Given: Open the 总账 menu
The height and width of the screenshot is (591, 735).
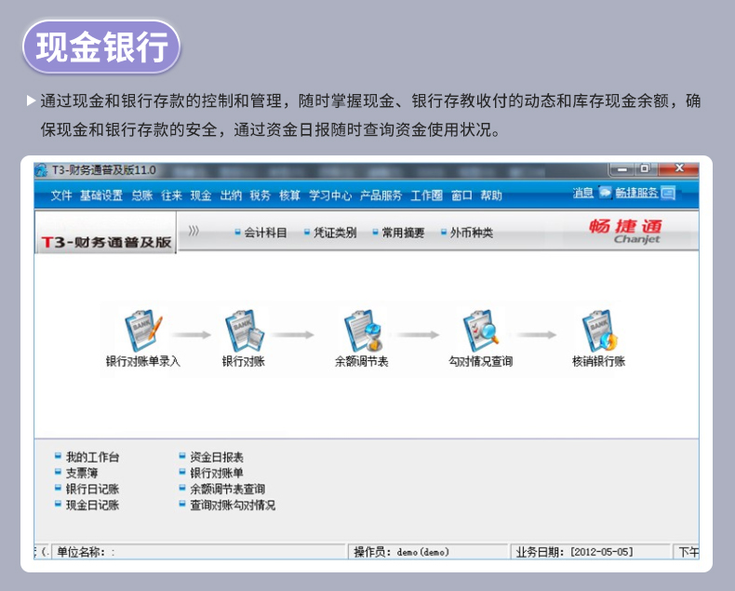Looking at the screenshot, I should click(x=142, y=195).
